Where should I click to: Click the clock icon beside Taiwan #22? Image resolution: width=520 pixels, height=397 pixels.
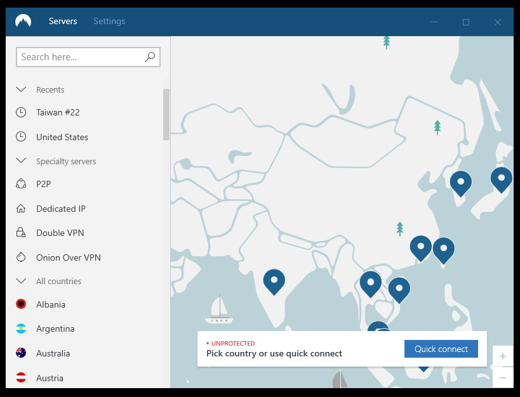pos(21,112)
